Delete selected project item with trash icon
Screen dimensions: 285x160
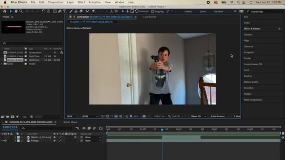pyautogui.click(x=32, y=116)
